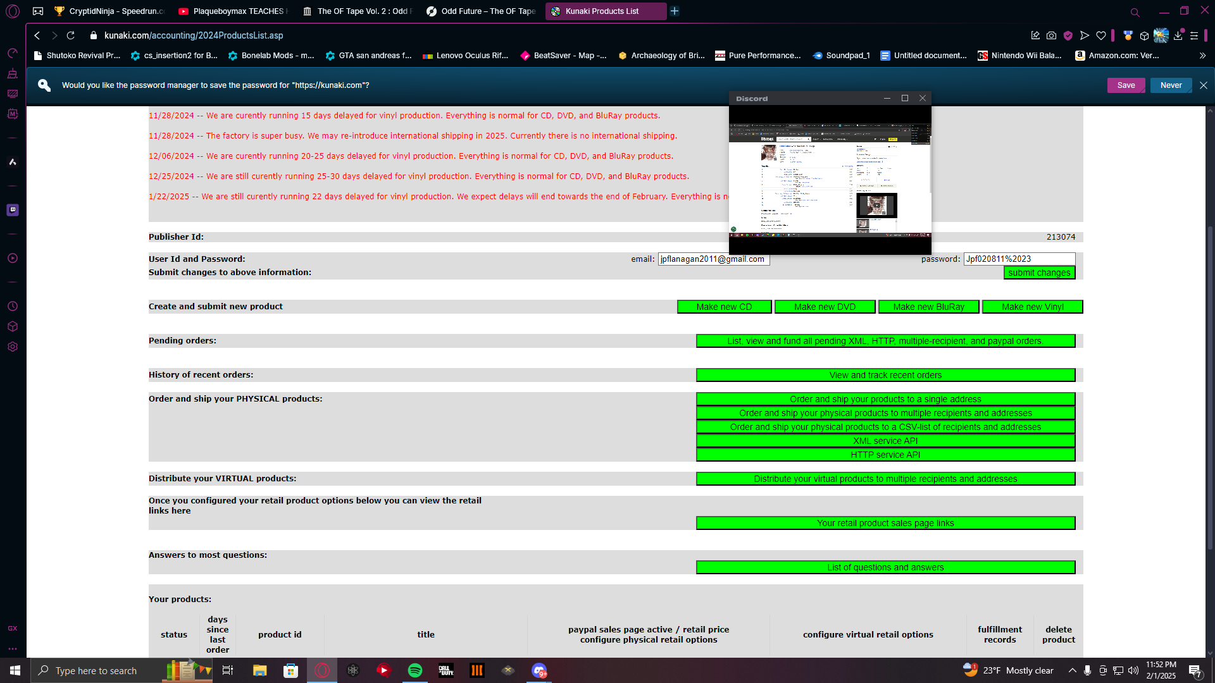Click the page vertical scrollbar
1215x683 pixels.
point(1210,379)
